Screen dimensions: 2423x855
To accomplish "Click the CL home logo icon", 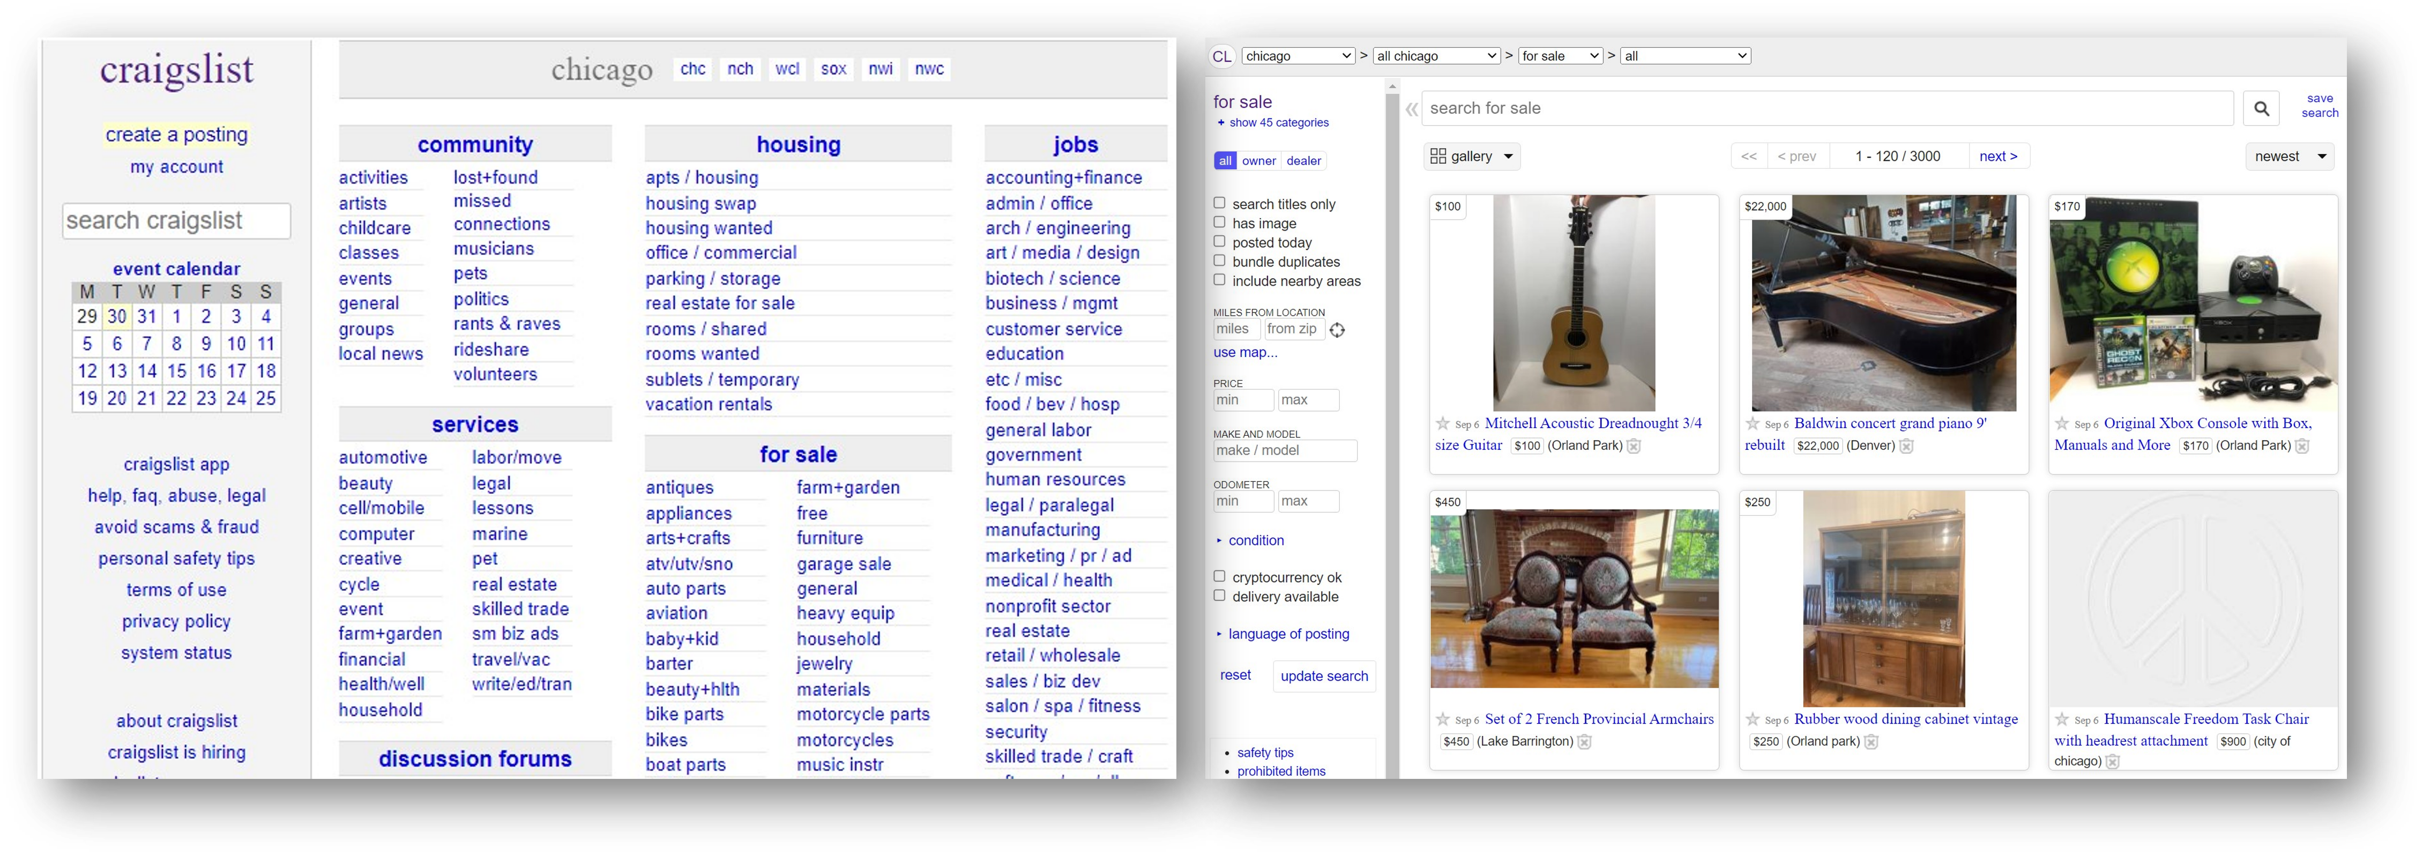I will point(1221,56).
